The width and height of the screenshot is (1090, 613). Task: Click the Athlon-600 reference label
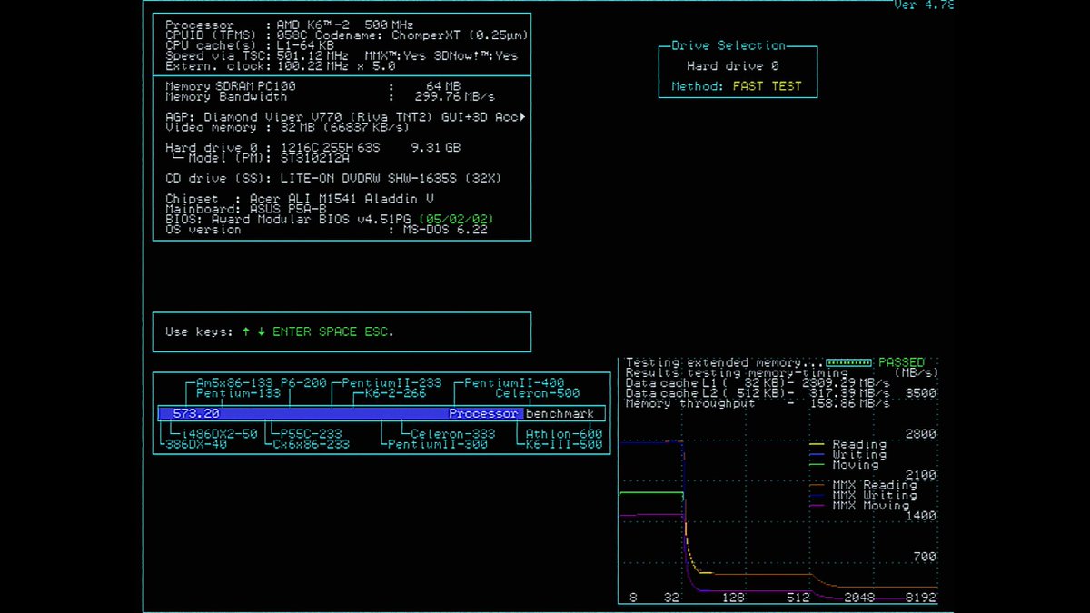tap(564, 434)
